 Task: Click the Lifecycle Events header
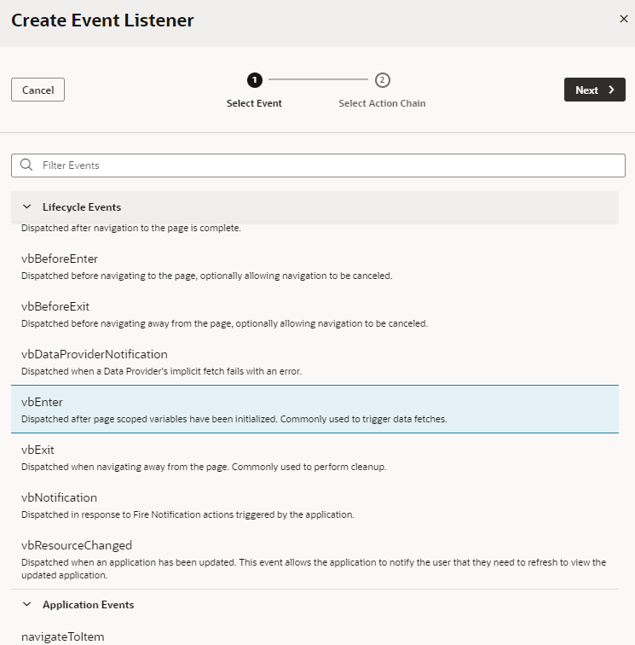tap(82, 207)
